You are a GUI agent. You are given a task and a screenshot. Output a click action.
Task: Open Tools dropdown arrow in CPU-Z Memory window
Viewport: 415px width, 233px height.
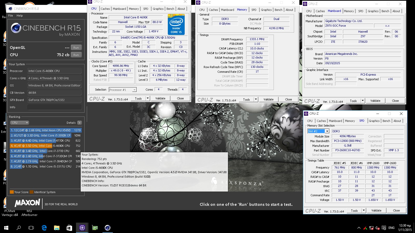(x=256, y=99)
